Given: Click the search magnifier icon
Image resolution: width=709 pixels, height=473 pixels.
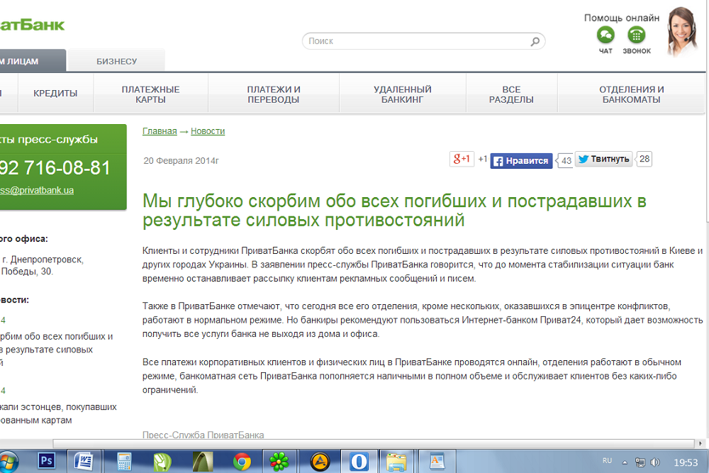Looking at the screenshot, I should (x=535, y=41).
